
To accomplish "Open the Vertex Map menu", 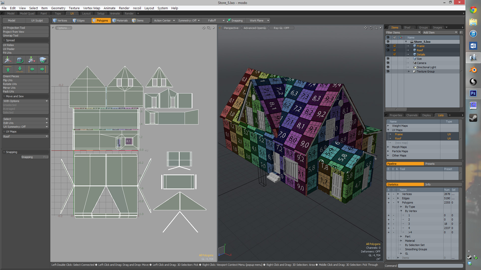I will point(91,8).
